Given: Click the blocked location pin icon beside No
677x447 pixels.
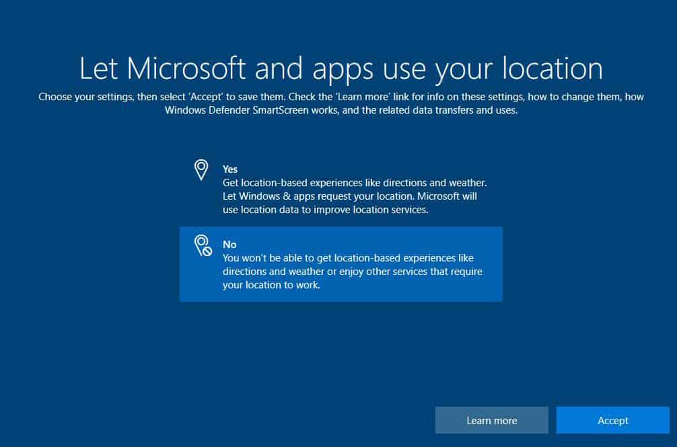Looking at the screenshot, I should (x=203, y=245).
